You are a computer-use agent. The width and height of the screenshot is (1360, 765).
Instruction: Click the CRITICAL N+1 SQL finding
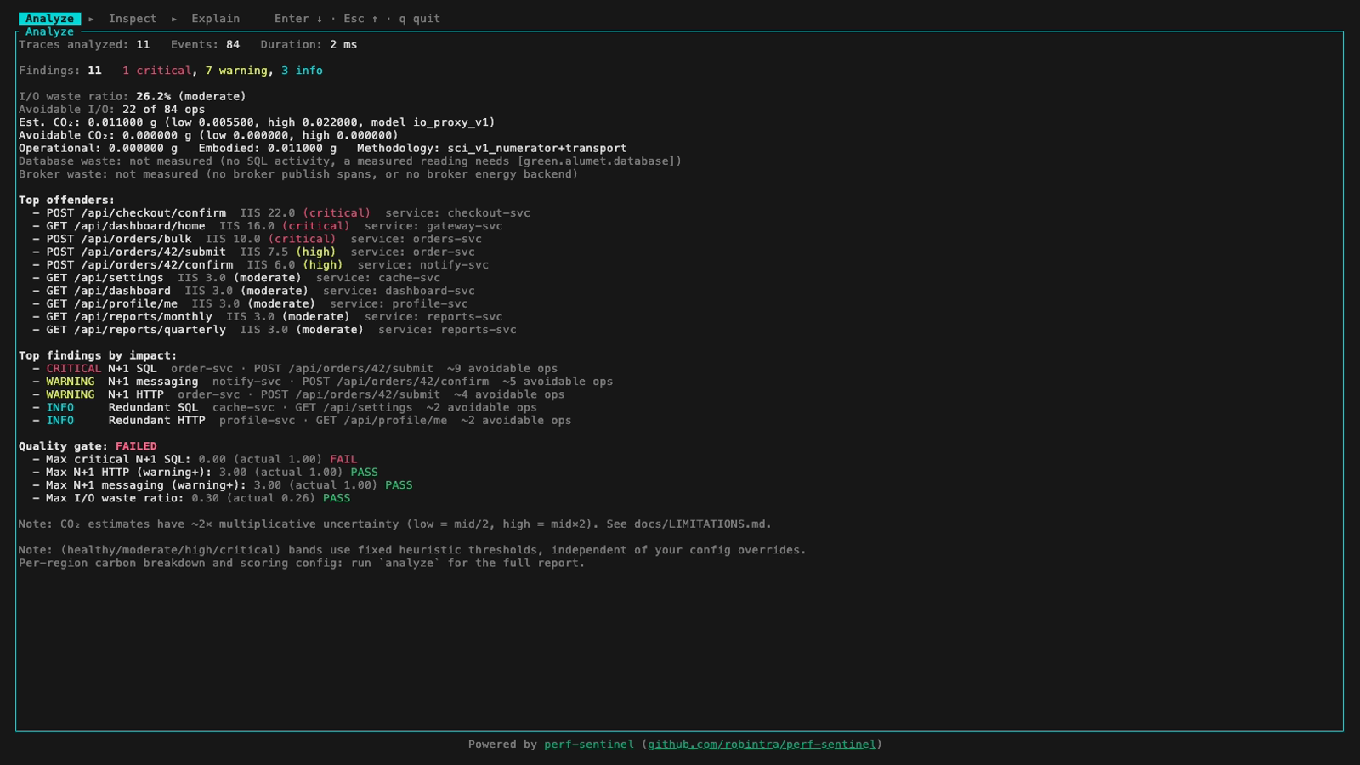[295, 369]
